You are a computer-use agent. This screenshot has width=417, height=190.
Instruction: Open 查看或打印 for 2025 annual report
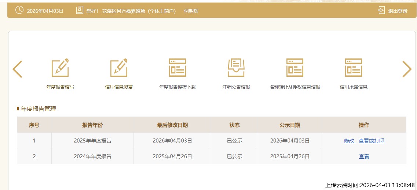[x=371, y=141]
